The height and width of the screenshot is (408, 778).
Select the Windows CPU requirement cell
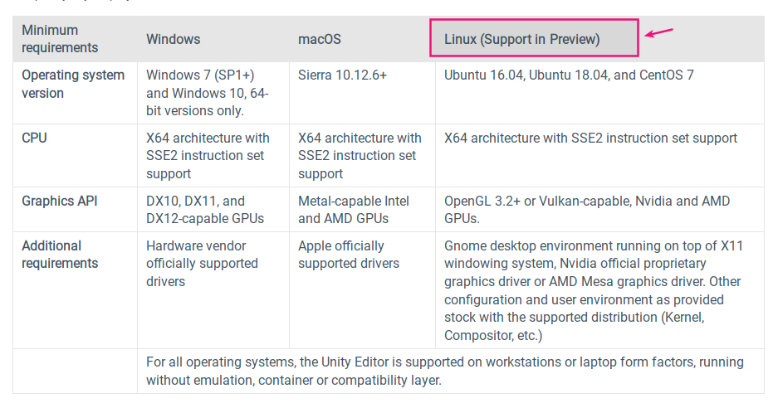pyautogui.click(x=208, y=156)
